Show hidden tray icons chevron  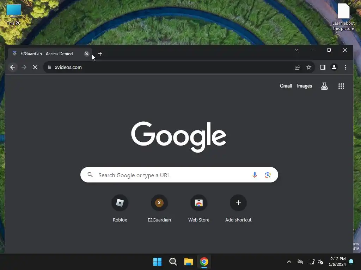click(x=289, y=262)
